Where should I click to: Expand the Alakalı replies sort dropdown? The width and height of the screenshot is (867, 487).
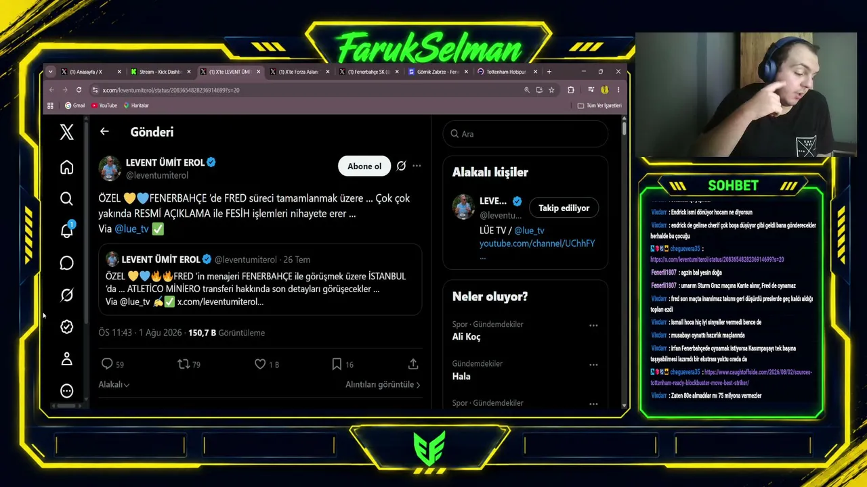point(114,384)
